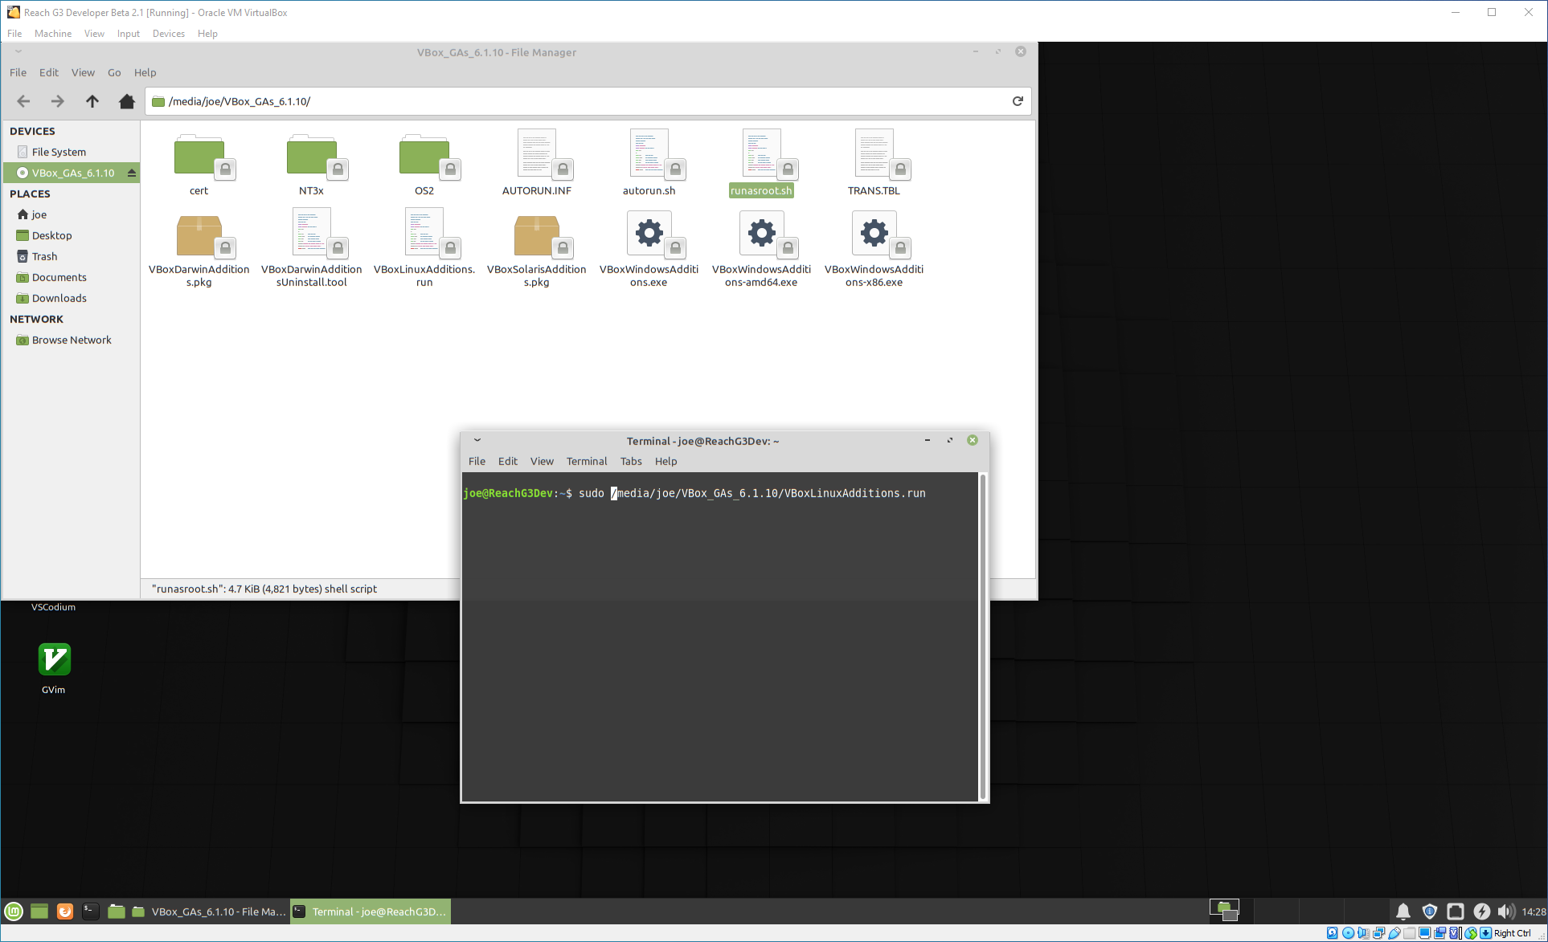Click VirtualBox optical disk status icon
The width and height of the screenshot is (1548, 942).
click(1348, 933)
